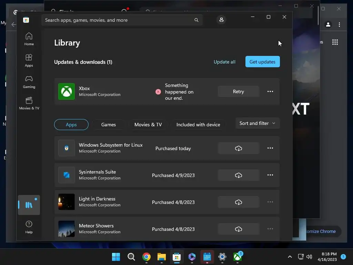Click the Sysinternals Suite title
The height and width of the screenshot is (265, 353).
[x=97, y=172]
